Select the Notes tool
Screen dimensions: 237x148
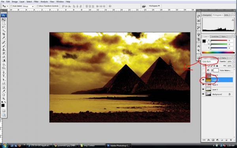(x=4, y=88)
